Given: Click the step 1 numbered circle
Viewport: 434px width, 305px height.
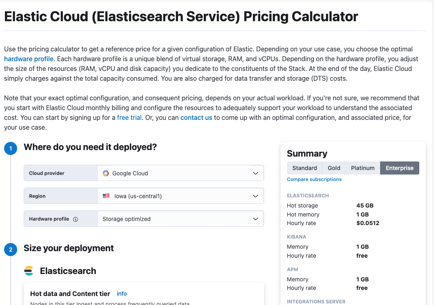Looking at the screenshot, I should (11, 148).
